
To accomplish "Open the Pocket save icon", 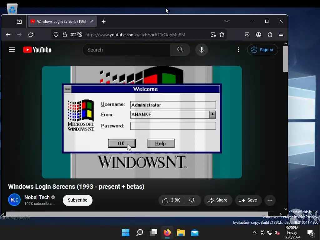I will click(x=247, y=34).
